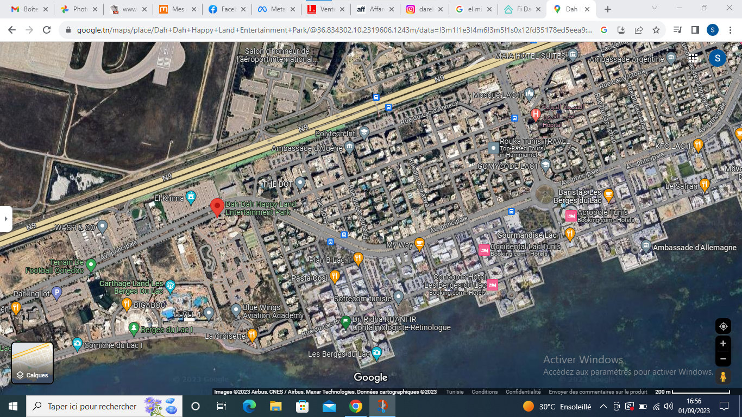Bookmark this page with the star icon
Image resolution: width=742 pixels, height=417 pixels.
pos(656,30)
